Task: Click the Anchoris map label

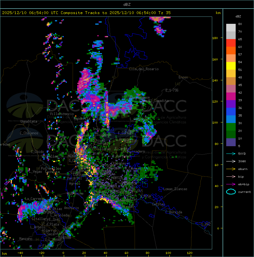Action: click(x=71, y=208)
